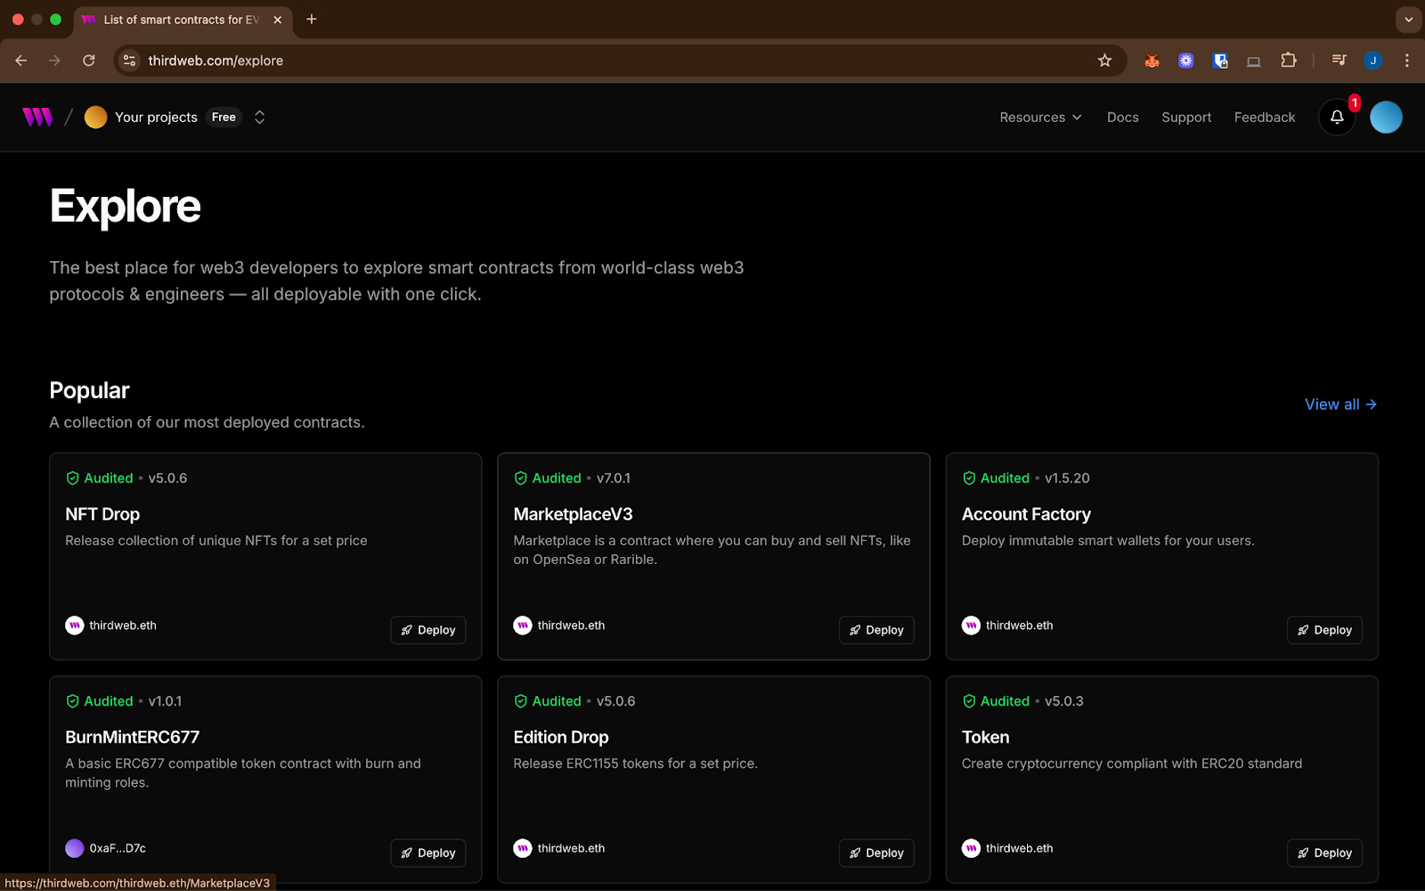
Task: Click the thirdweb logo
Action: tap(37, 117)
